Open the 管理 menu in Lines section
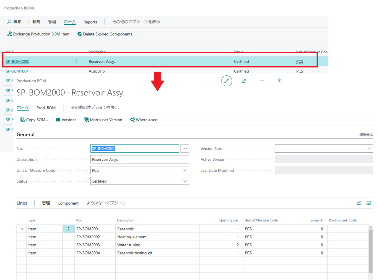Viewport: 378px width, 280px height. 46,203
